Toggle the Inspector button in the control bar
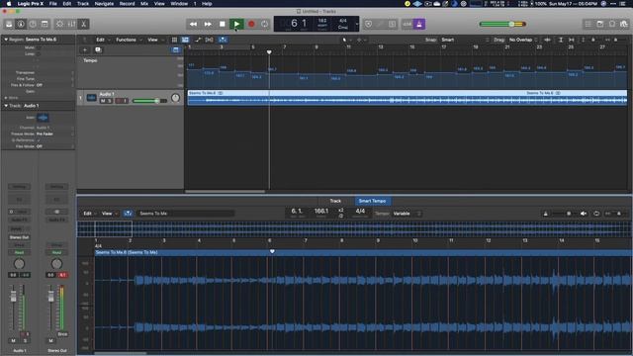Screen dimensions: 633x356 21,24
